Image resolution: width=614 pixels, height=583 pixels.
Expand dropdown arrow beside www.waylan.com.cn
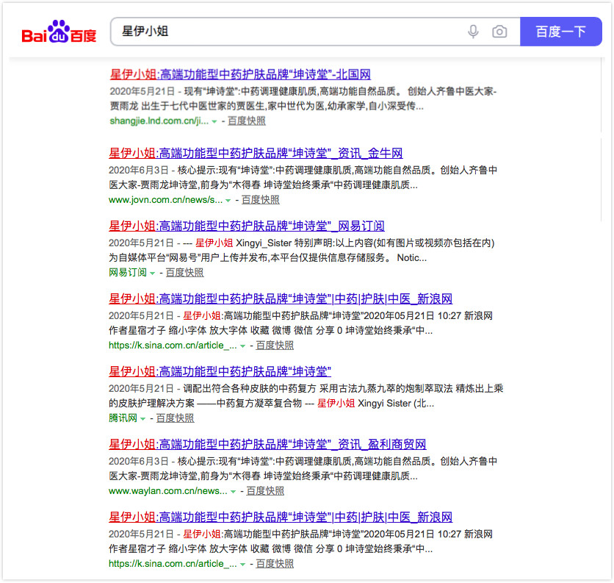[x=233, y=492]
